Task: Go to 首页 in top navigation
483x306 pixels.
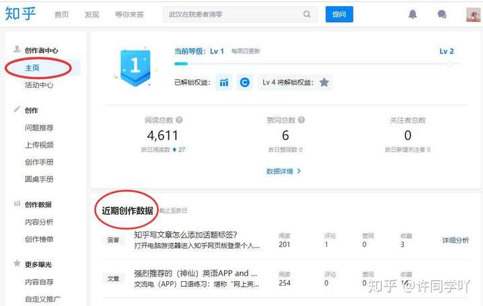Action: coord(62,15)
